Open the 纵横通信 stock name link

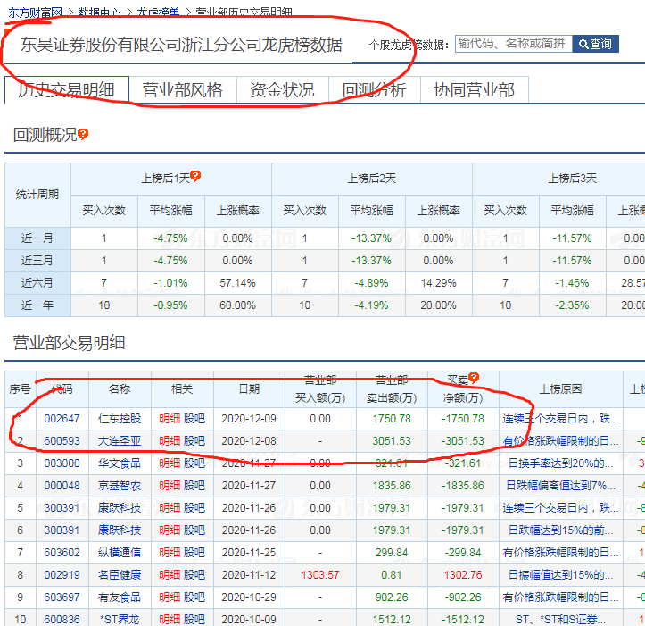point(120,552)
